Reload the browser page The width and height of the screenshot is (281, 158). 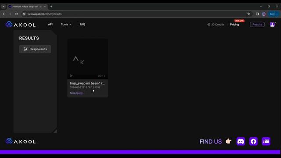17,14
